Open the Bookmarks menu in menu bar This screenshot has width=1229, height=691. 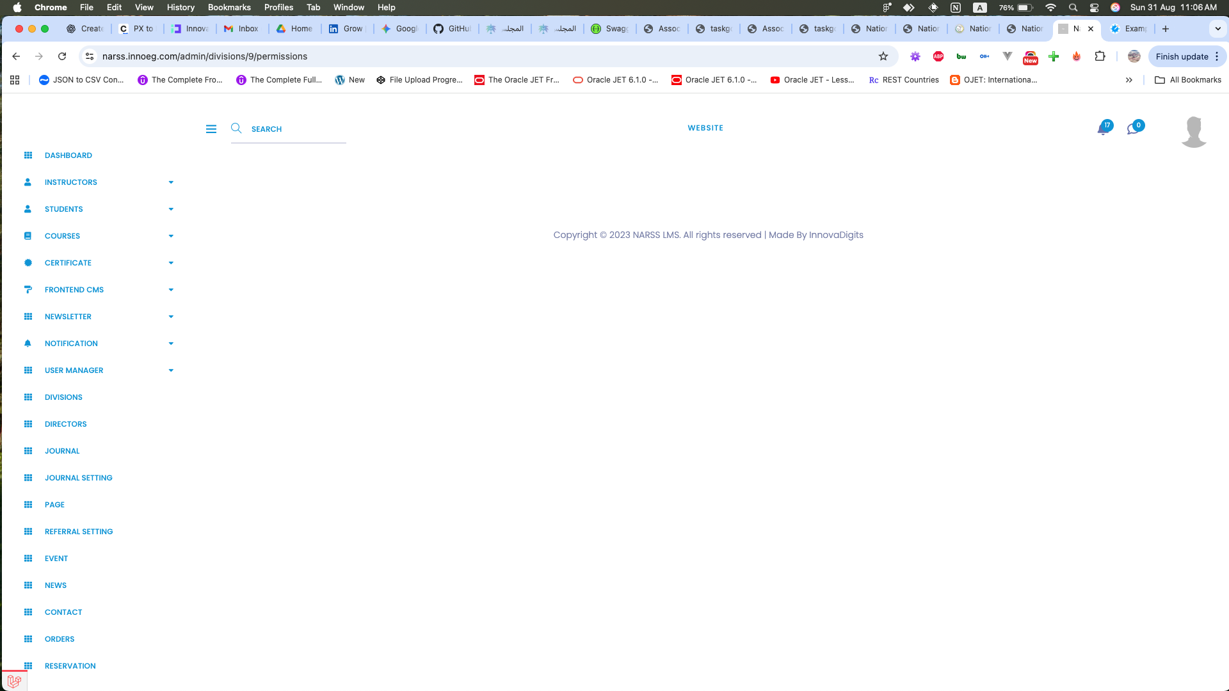point(229,7)
